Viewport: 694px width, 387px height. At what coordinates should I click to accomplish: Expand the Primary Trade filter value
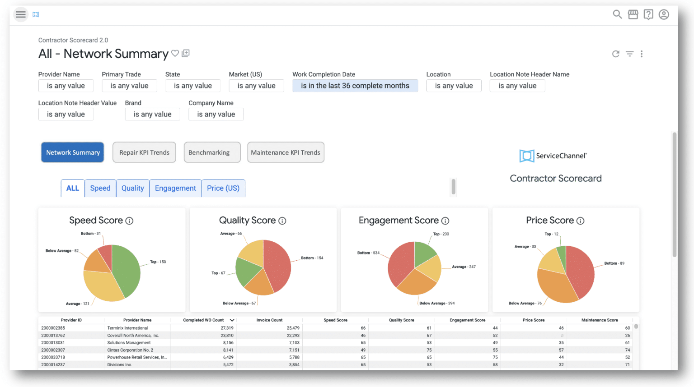point(129,86)
